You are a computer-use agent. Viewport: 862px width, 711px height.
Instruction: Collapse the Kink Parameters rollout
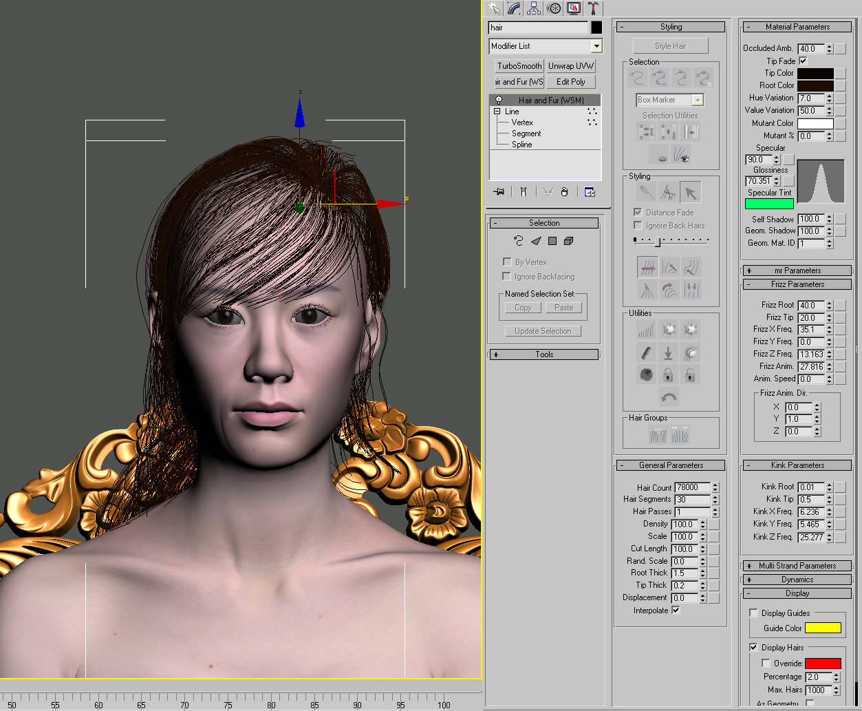(x=797, y=465)
